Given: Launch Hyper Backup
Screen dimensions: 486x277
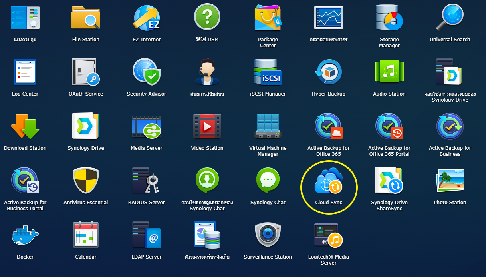Looking at the screenshot, I should (329, 72).
